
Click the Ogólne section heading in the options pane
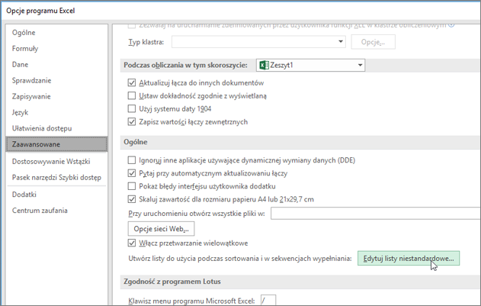(x=135, y=142)
